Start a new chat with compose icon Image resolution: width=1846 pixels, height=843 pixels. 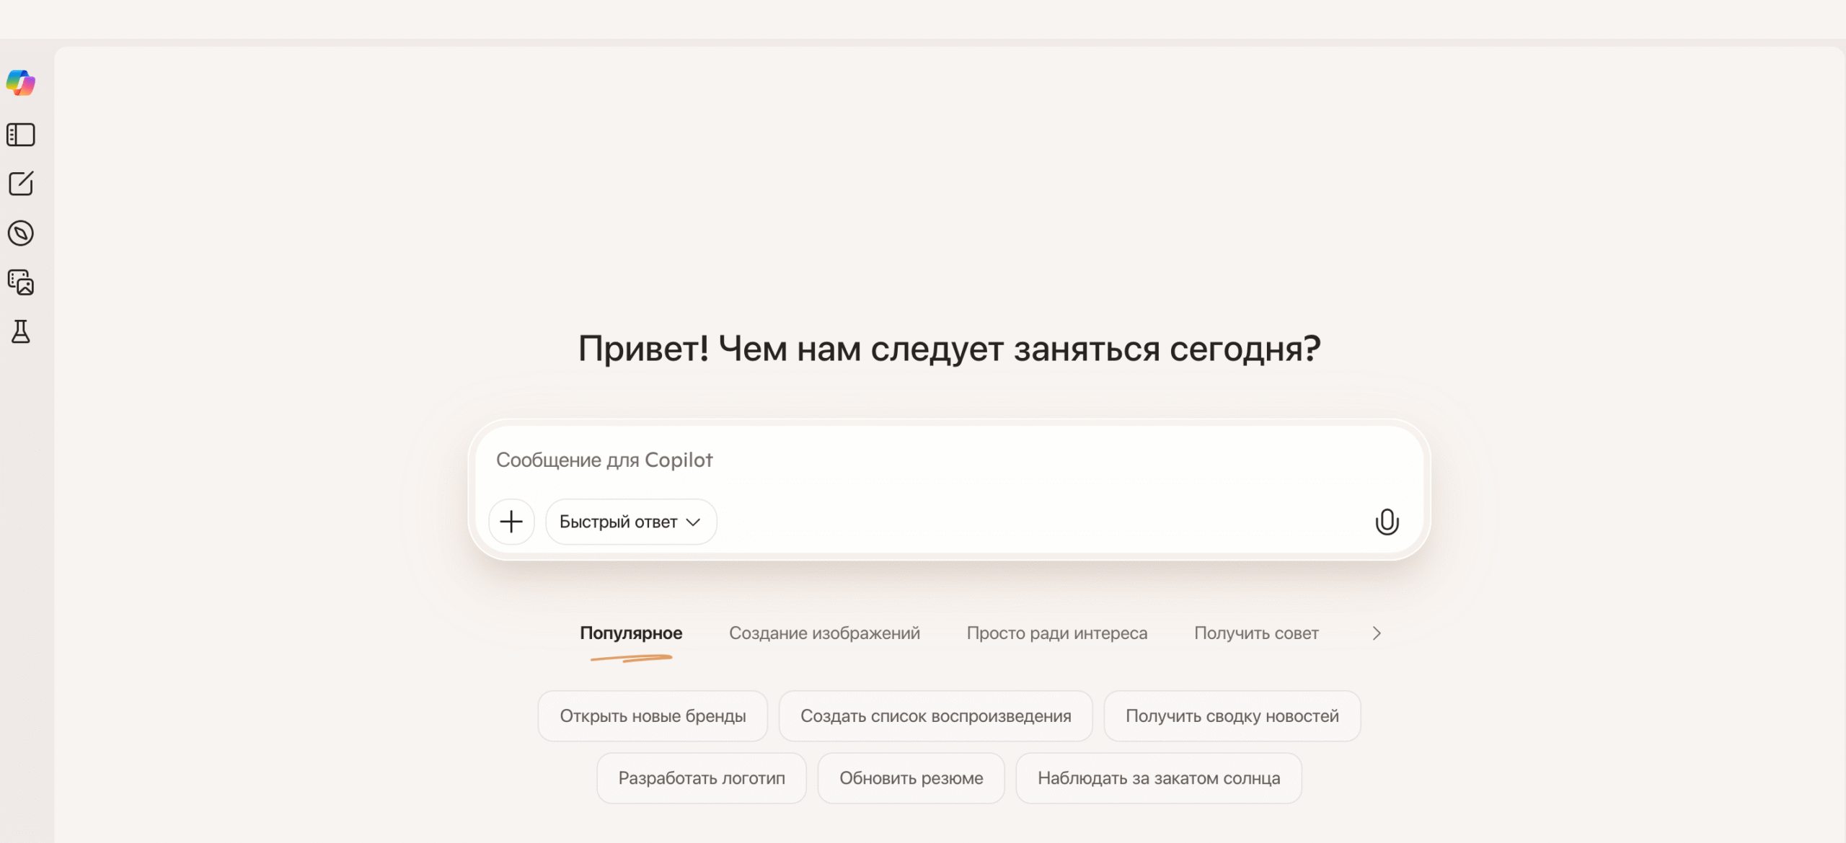point(21,184)
